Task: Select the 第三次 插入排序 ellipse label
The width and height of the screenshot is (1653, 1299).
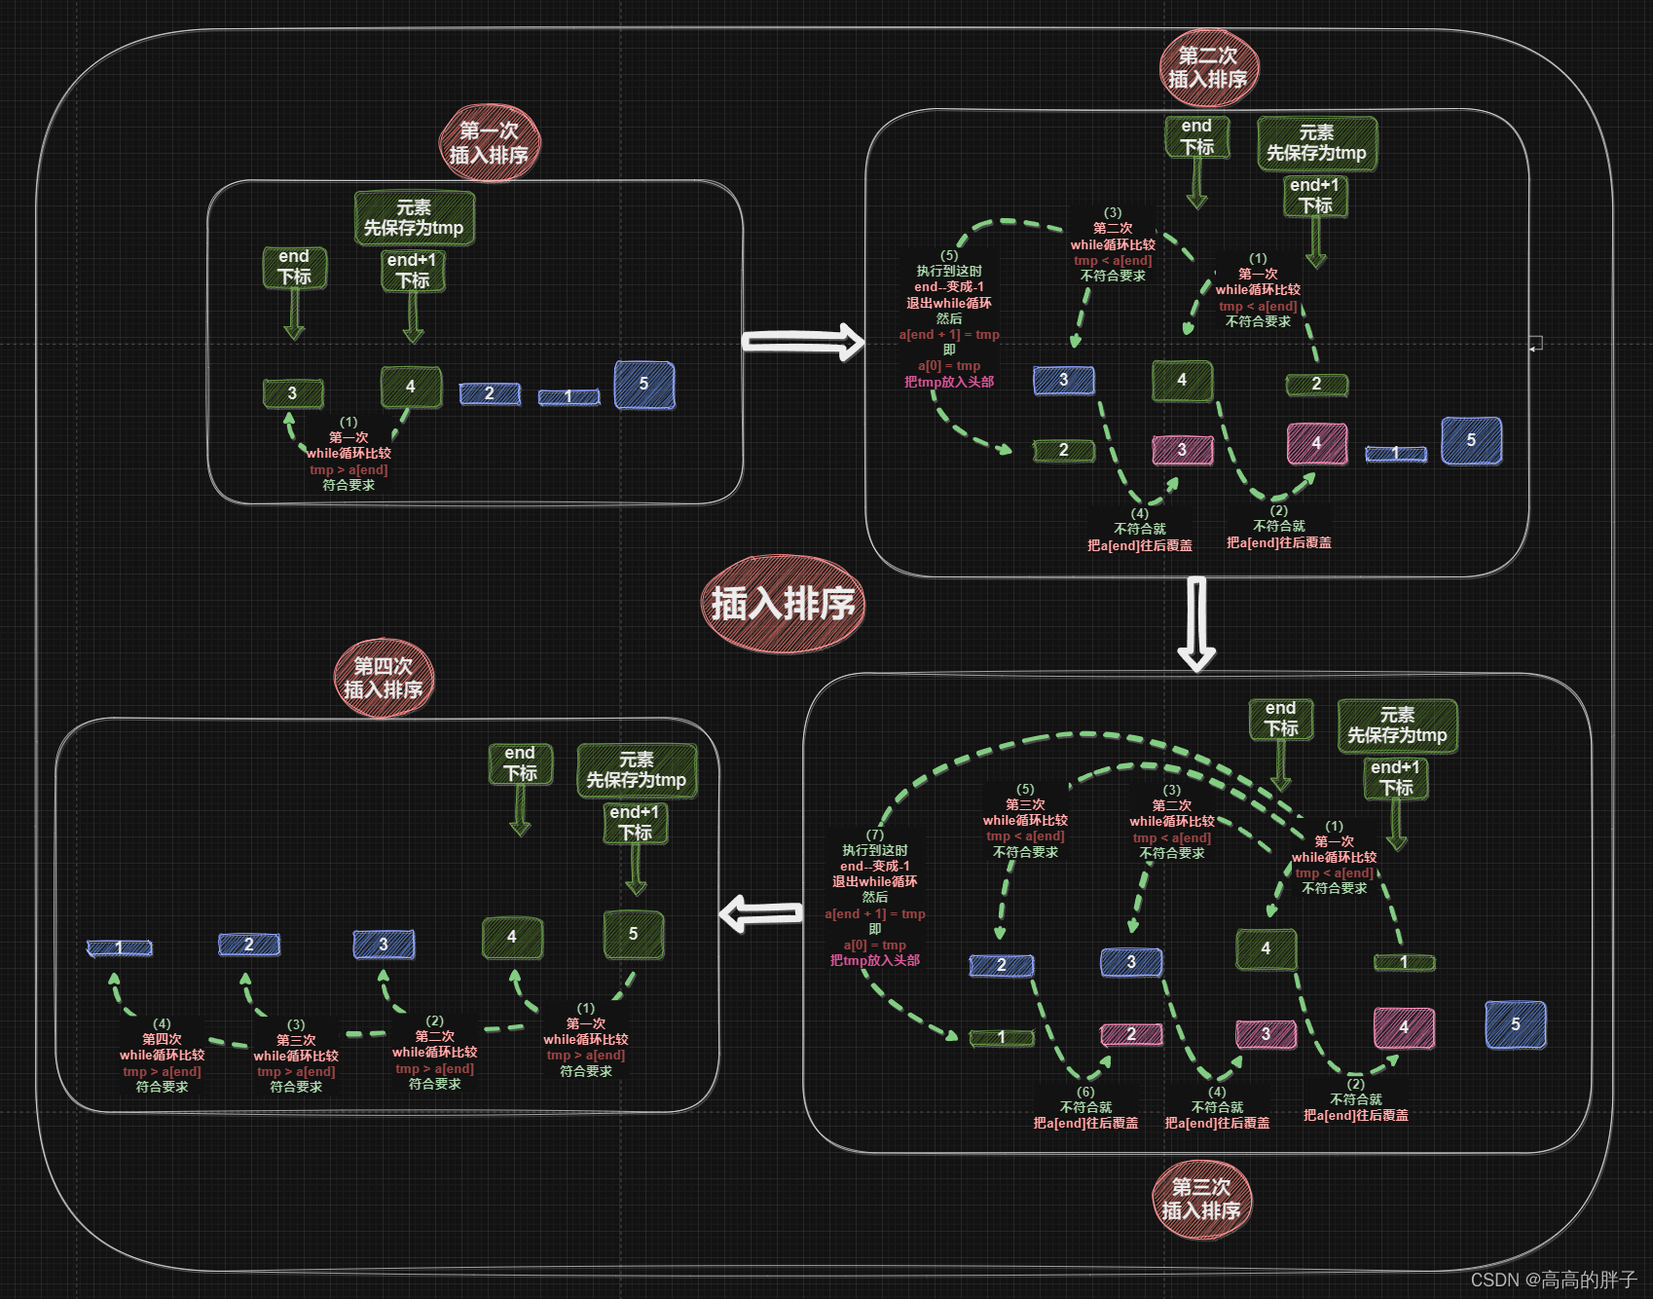Action: point(1201,1199)
